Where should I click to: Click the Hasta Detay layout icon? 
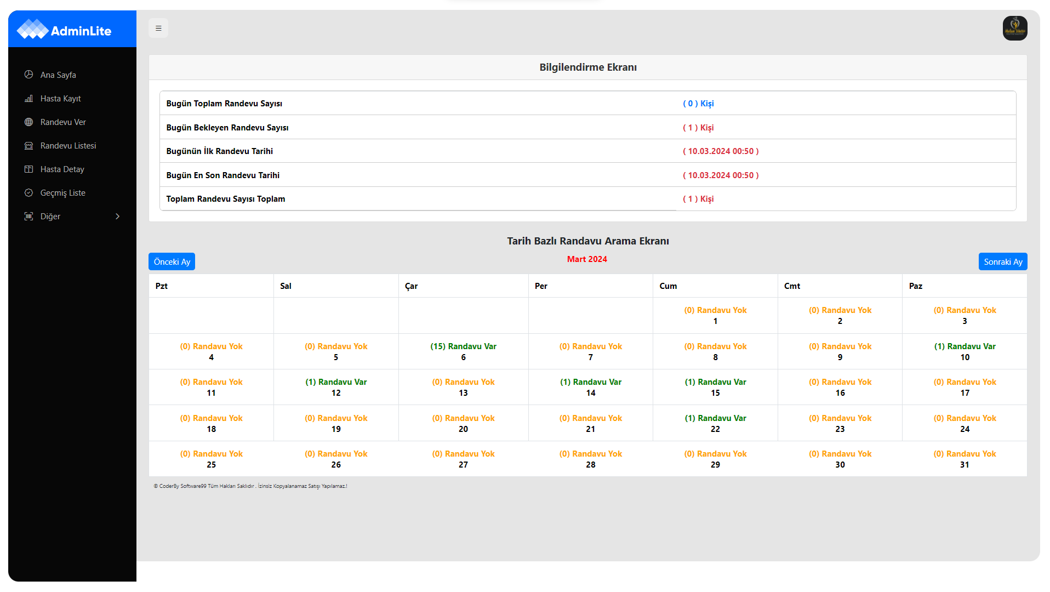pos(29,169)
